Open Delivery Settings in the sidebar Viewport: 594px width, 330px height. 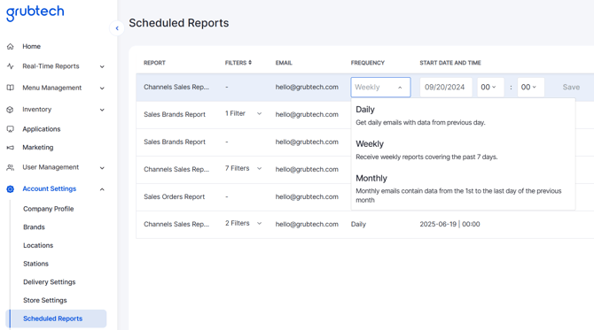click(50, 282)
